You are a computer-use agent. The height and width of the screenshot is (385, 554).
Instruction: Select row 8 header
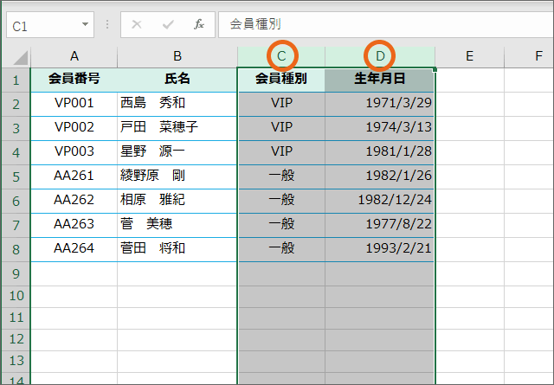pos(16,250)
